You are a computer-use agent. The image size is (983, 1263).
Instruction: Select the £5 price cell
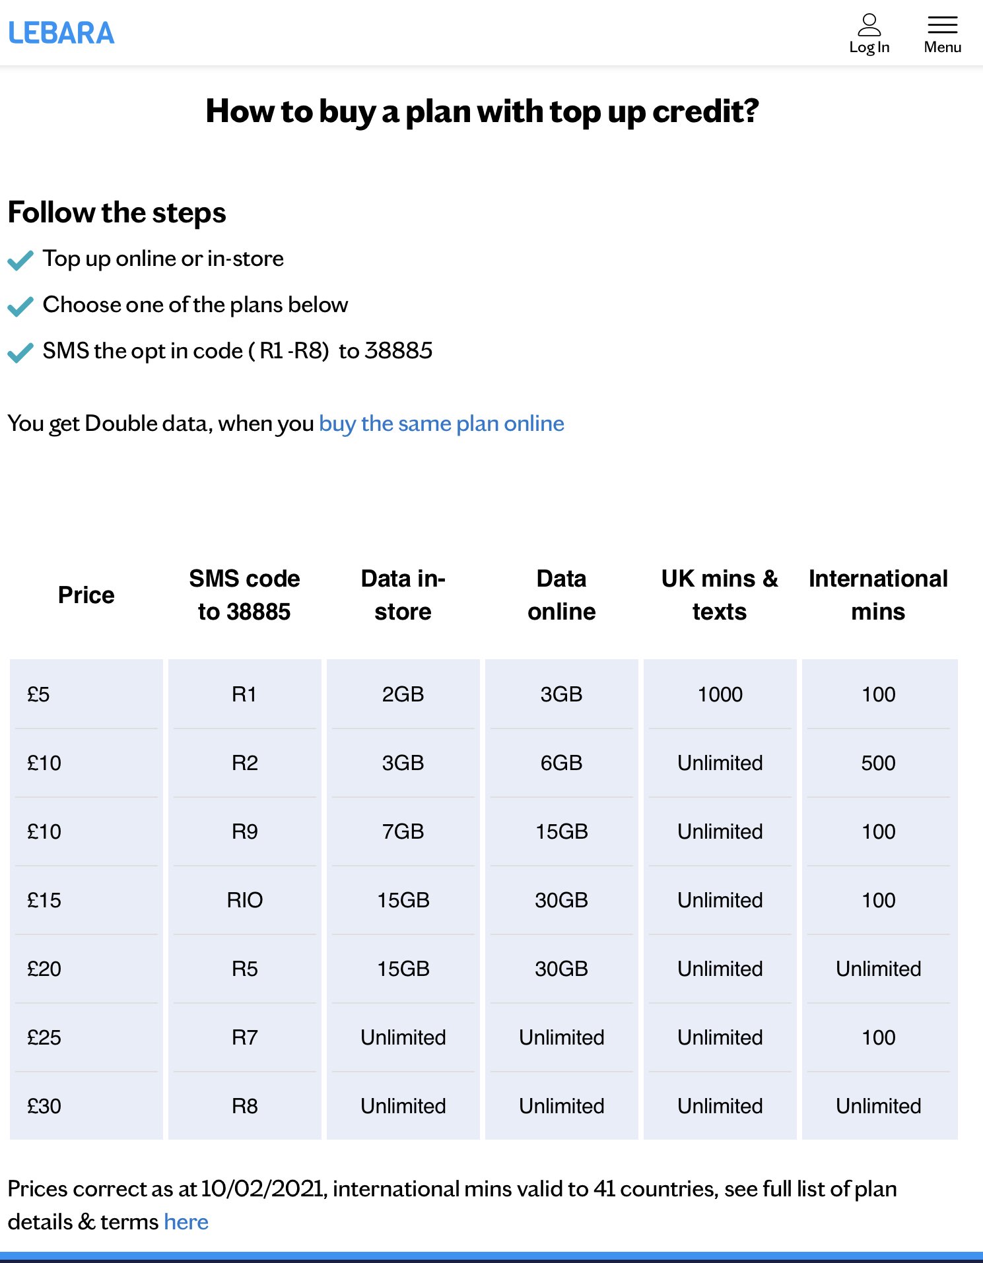tap(86, 694)
